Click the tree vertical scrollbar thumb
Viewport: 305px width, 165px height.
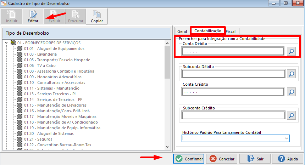click(167, 62)
